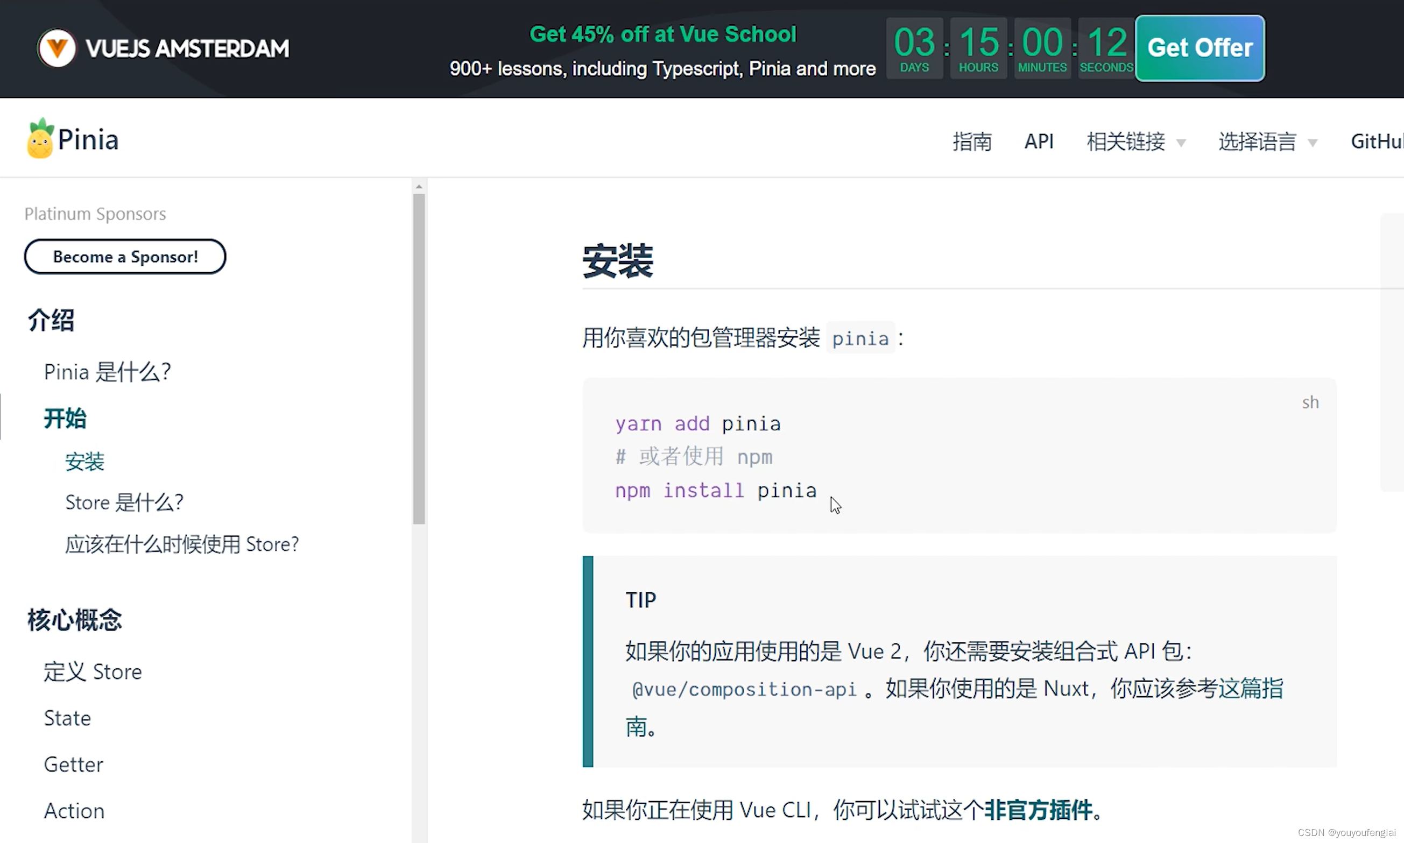Click the 这篇指南 link in the TIP box
Image resolution: width=1404 pixels, height=843 pixels.
click(1251, 689)
